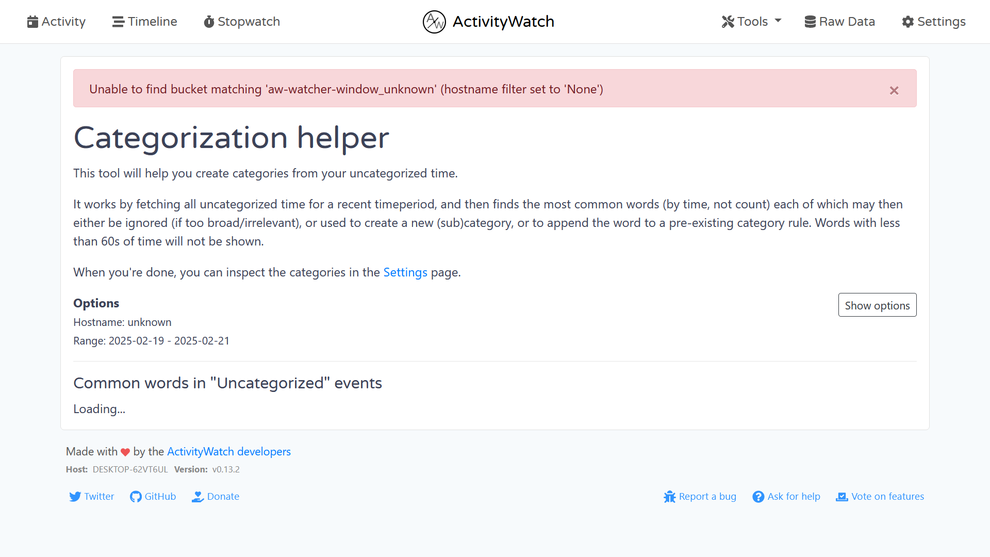
Task: Open the Timeline menu item
Action: pyautogui.click(x=152, y=22)
